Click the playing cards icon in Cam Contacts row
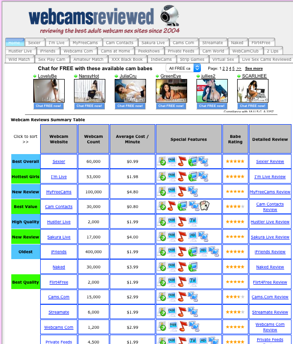Screen dimensions: 293x344 [x=204, y=206]
